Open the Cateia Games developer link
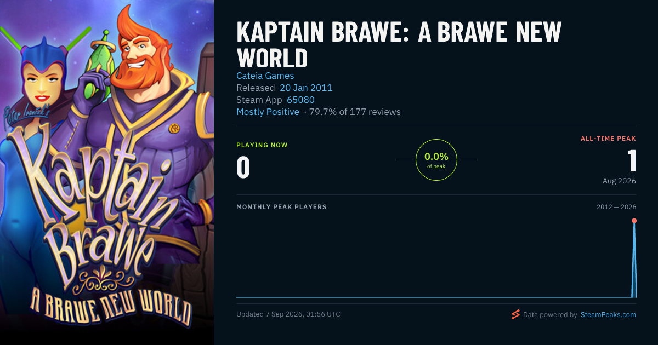658x345 pixels. (x=265, y=76)
